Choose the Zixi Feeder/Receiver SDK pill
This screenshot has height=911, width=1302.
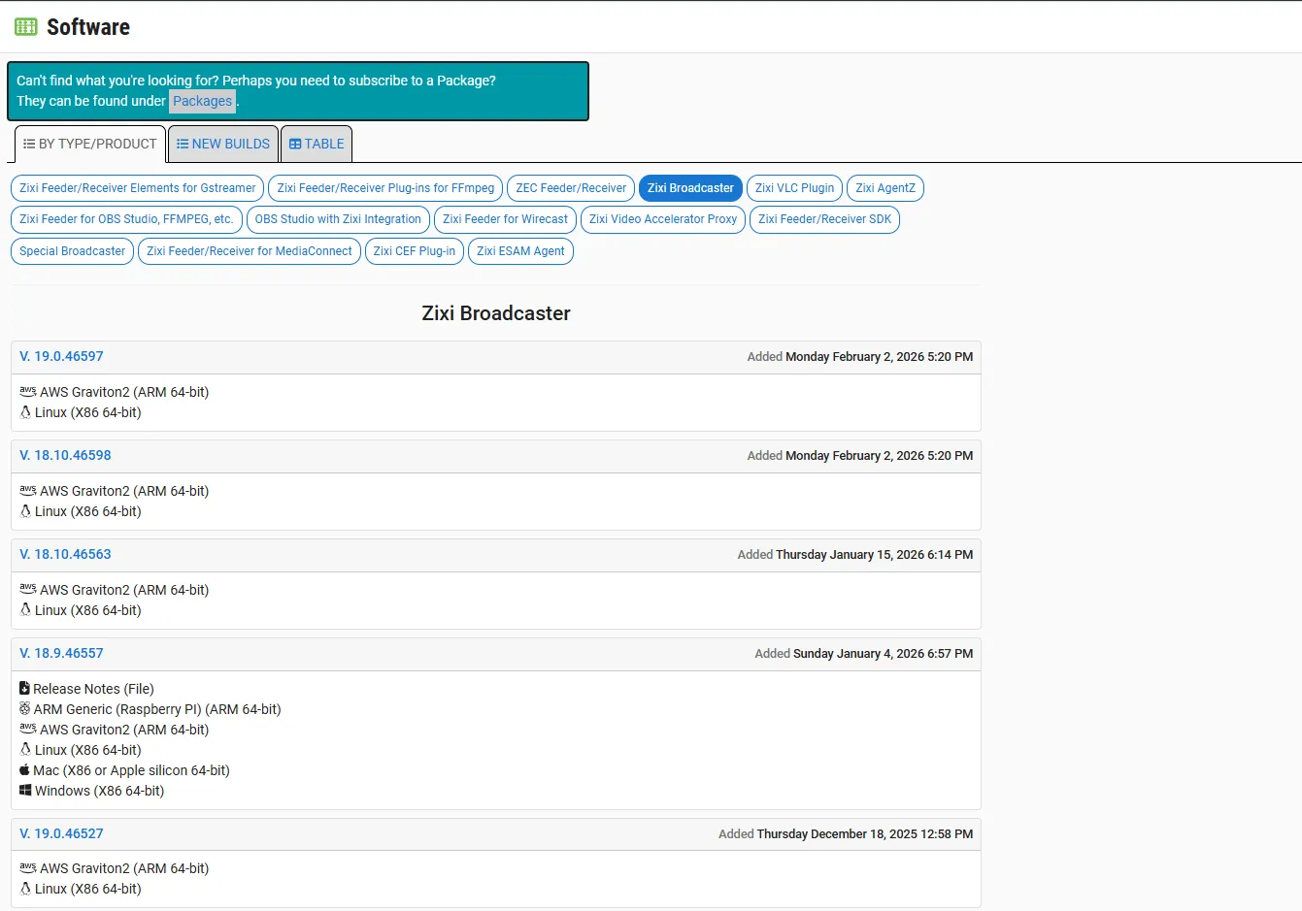824,219
